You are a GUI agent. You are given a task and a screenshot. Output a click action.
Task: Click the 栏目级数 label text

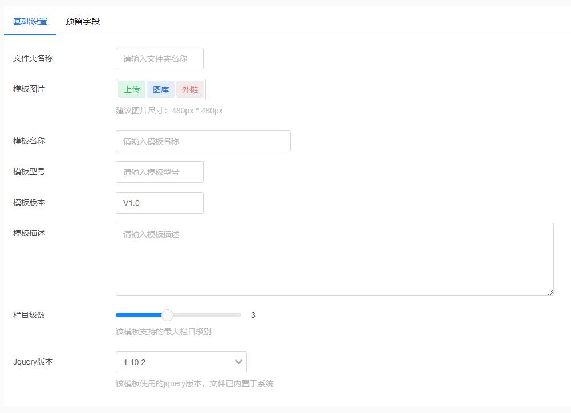(x=29, y=315)
